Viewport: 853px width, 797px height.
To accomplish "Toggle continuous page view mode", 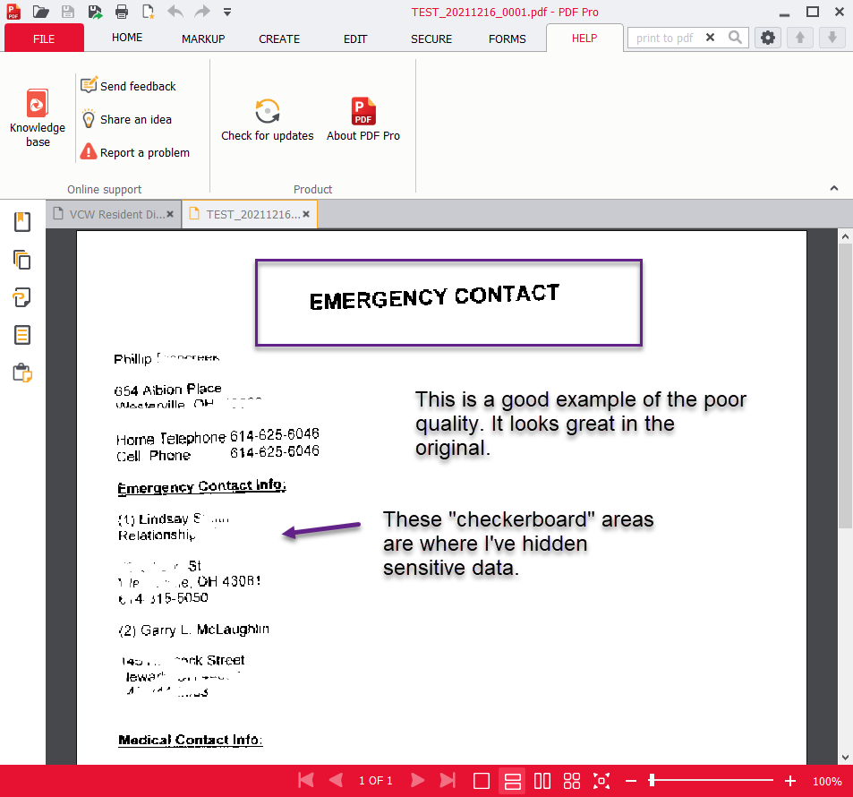I will pos(512,781).
